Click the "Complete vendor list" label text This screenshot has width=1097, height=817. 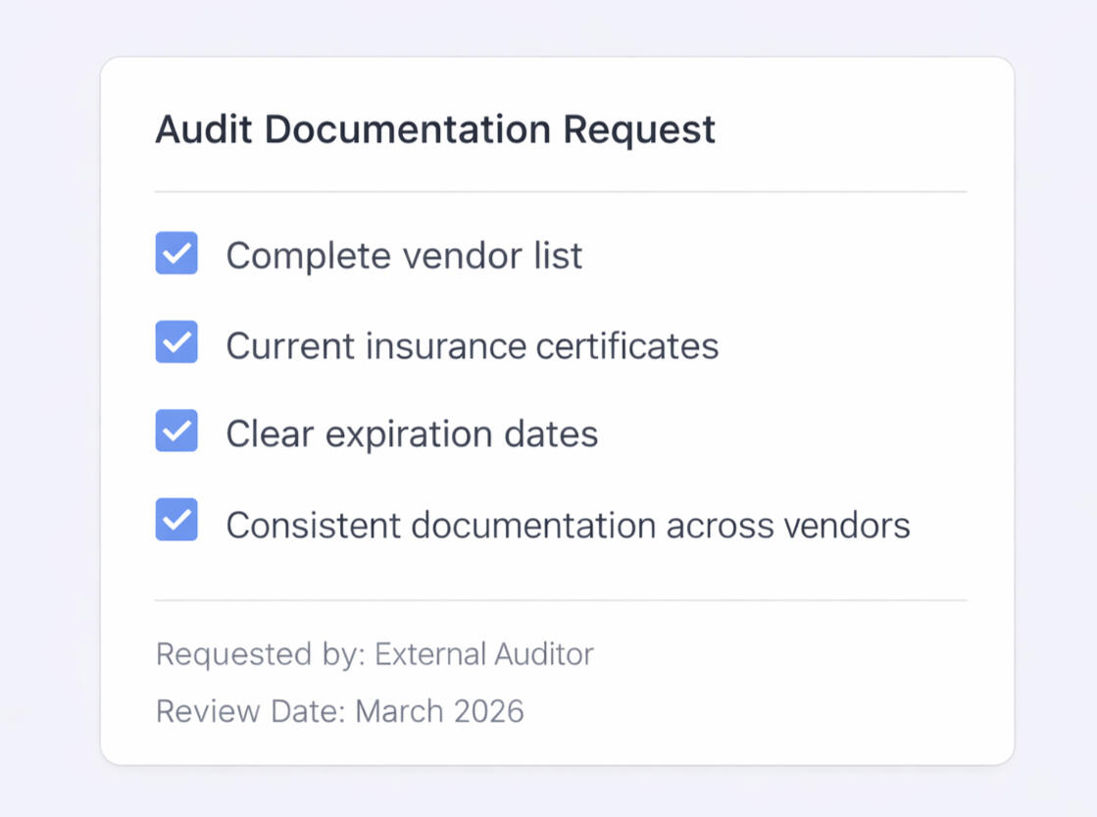click(x=404, y=256)
